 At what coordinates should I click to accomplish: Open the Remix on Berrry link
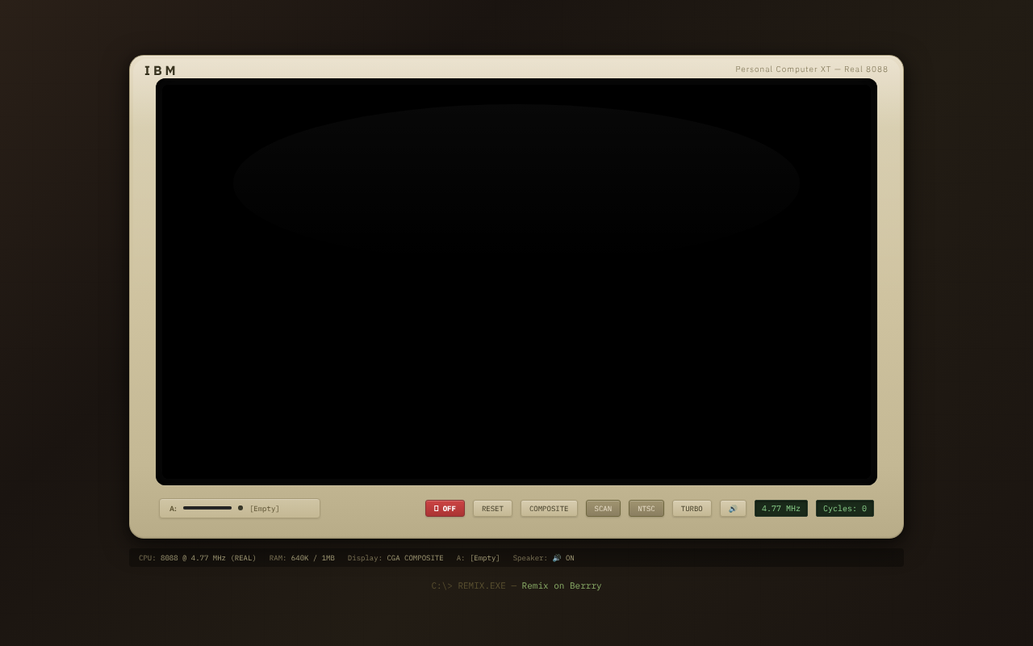(561, 585)
